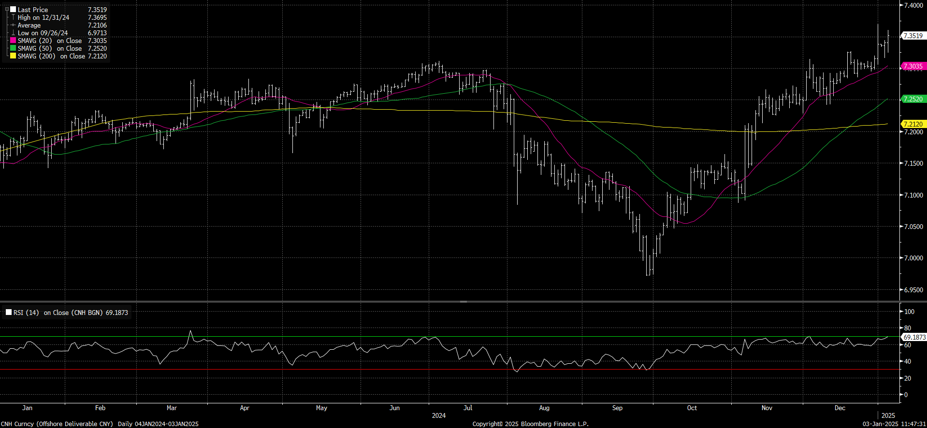The height and width of the screenshot is (428, 927).
Task: Click the May label on time axis
Action: pos(321,408)
